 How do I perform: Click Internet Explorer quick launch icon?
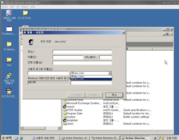(x=21, y=138)
